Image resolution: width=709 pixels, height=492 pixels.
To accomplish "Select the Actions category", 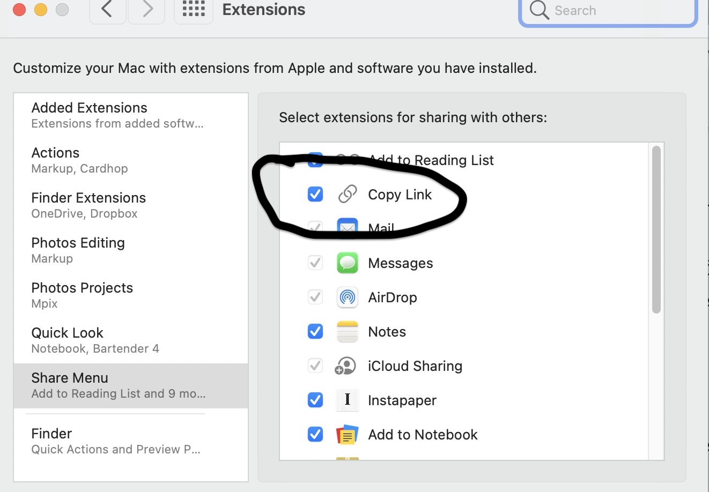I will tap(131, 160).
